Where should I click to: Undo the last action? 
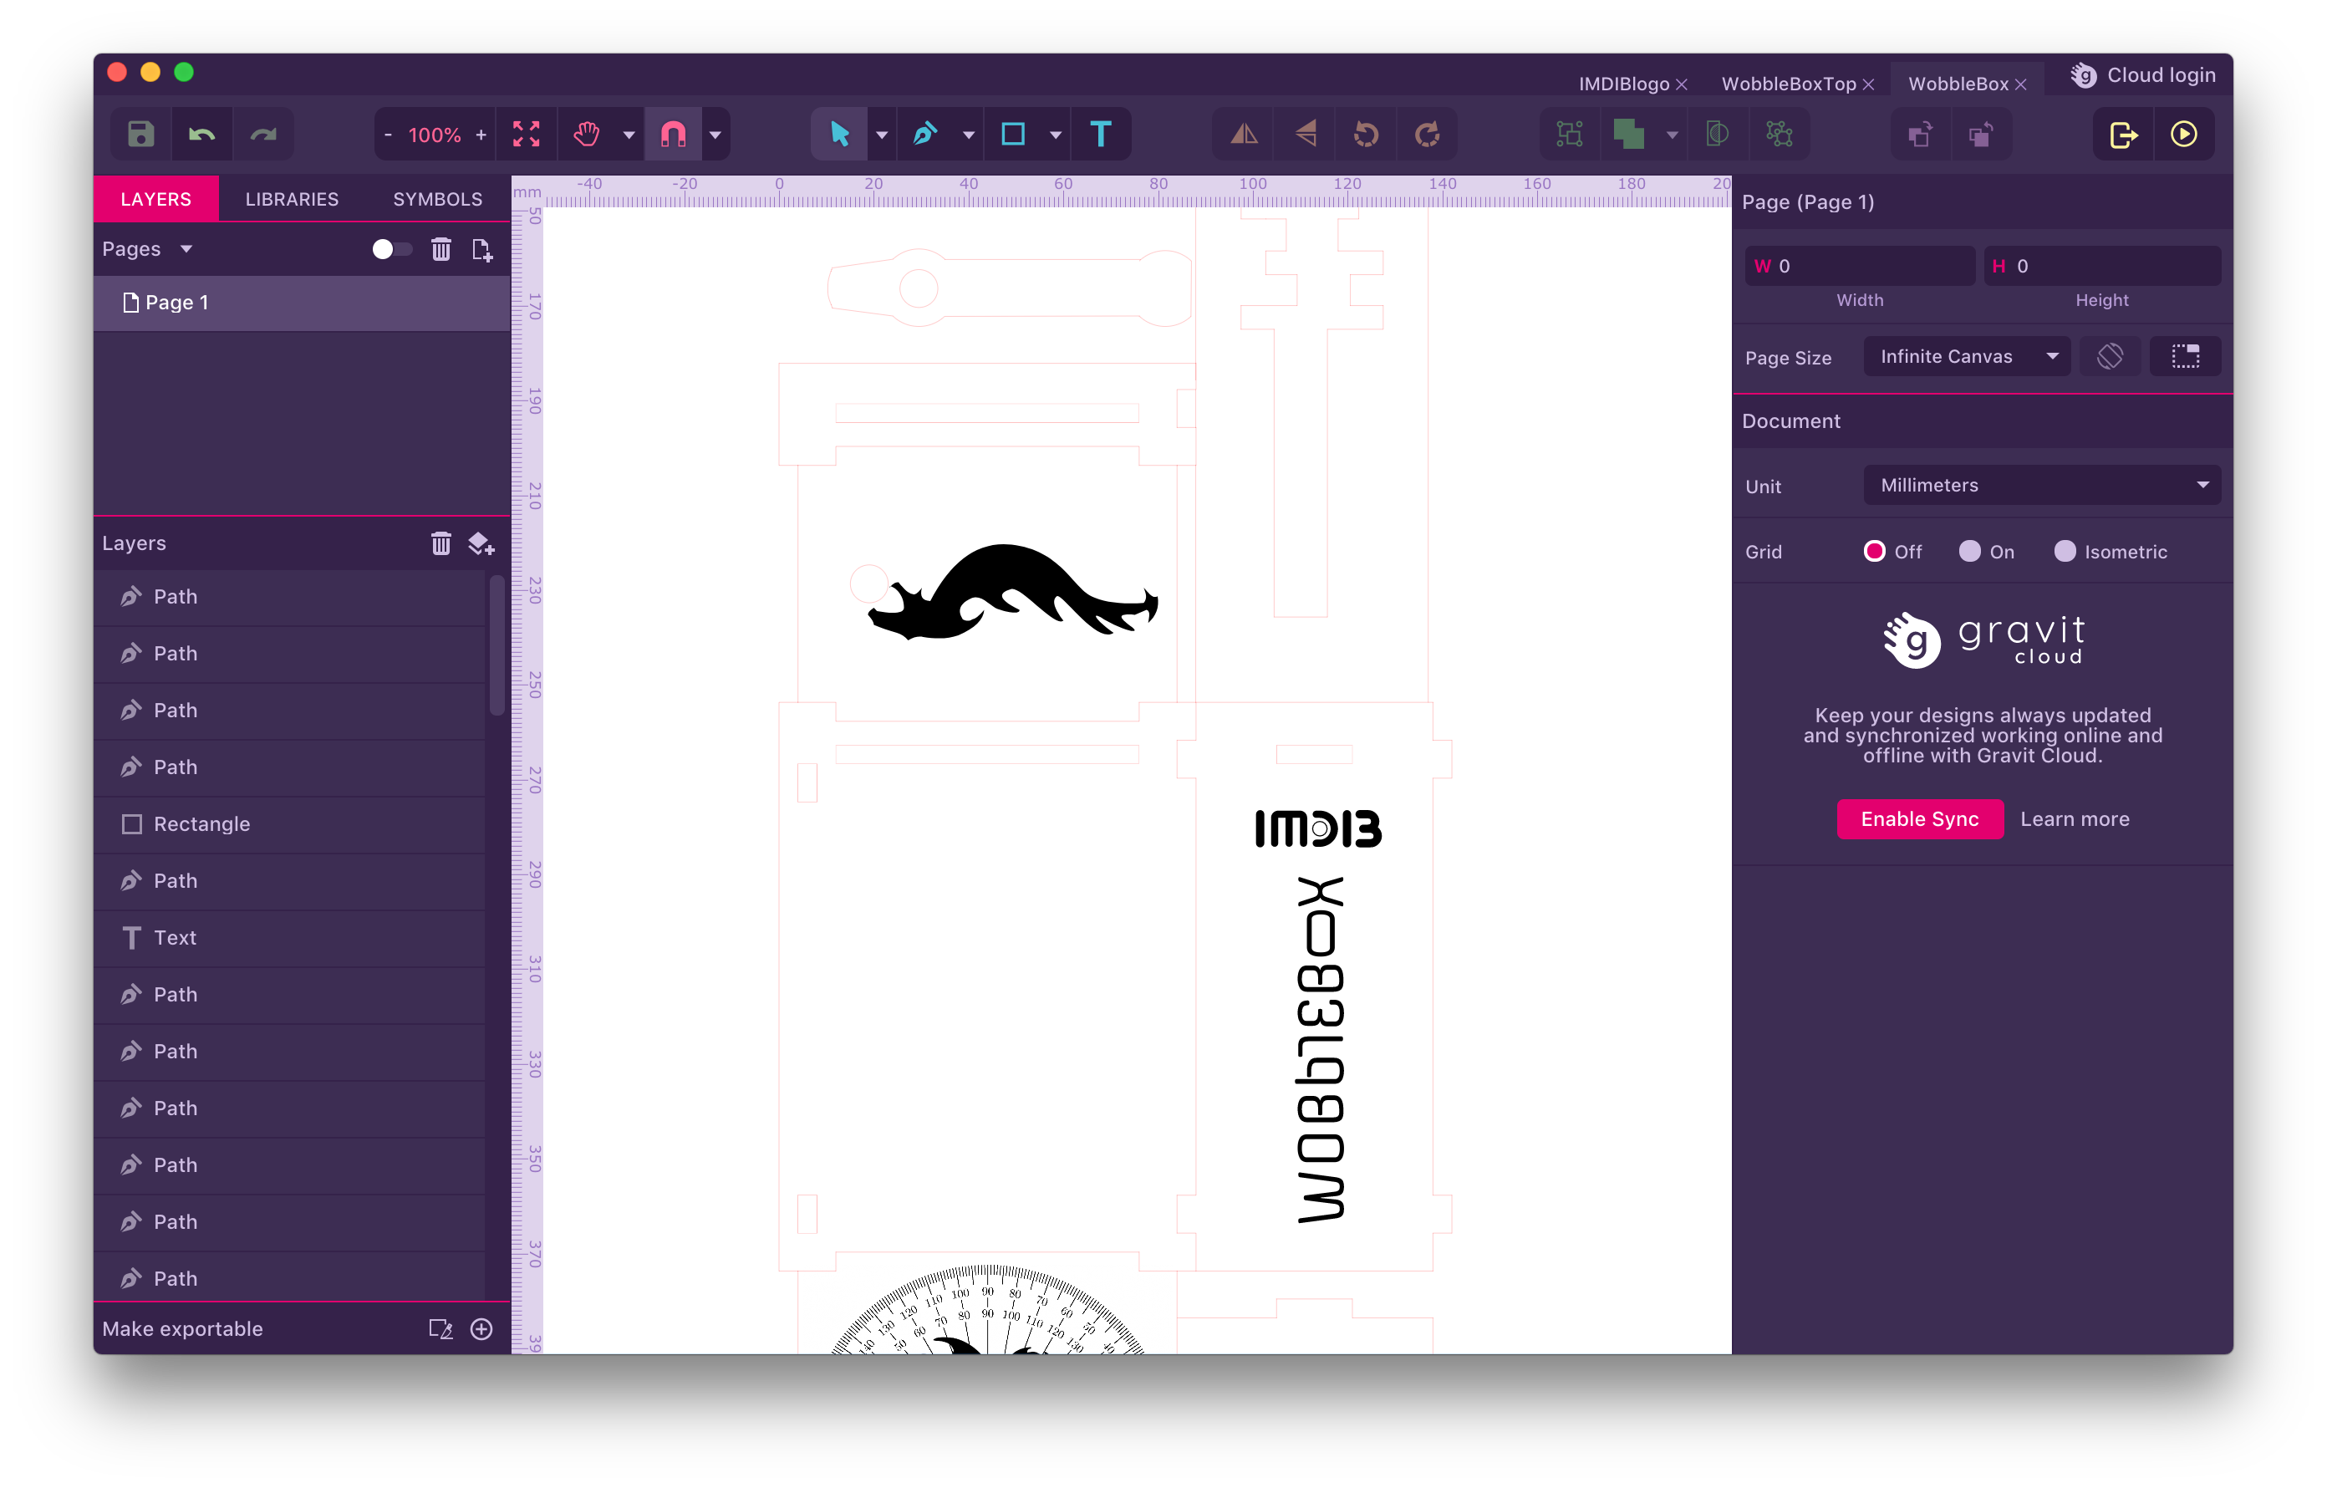(201, 135)
